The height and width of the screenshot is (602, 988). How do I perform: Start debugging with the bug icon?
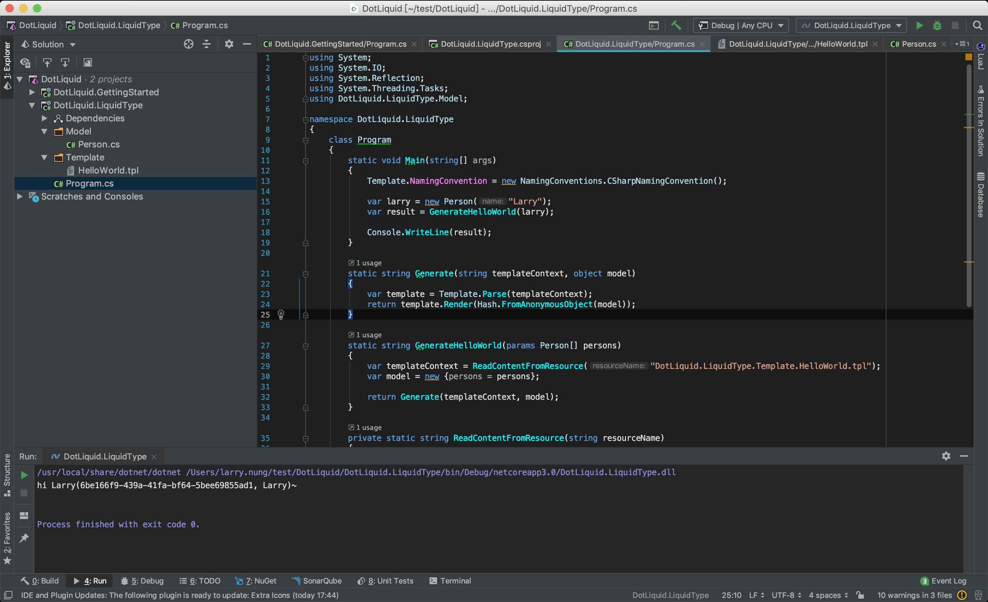937,25
